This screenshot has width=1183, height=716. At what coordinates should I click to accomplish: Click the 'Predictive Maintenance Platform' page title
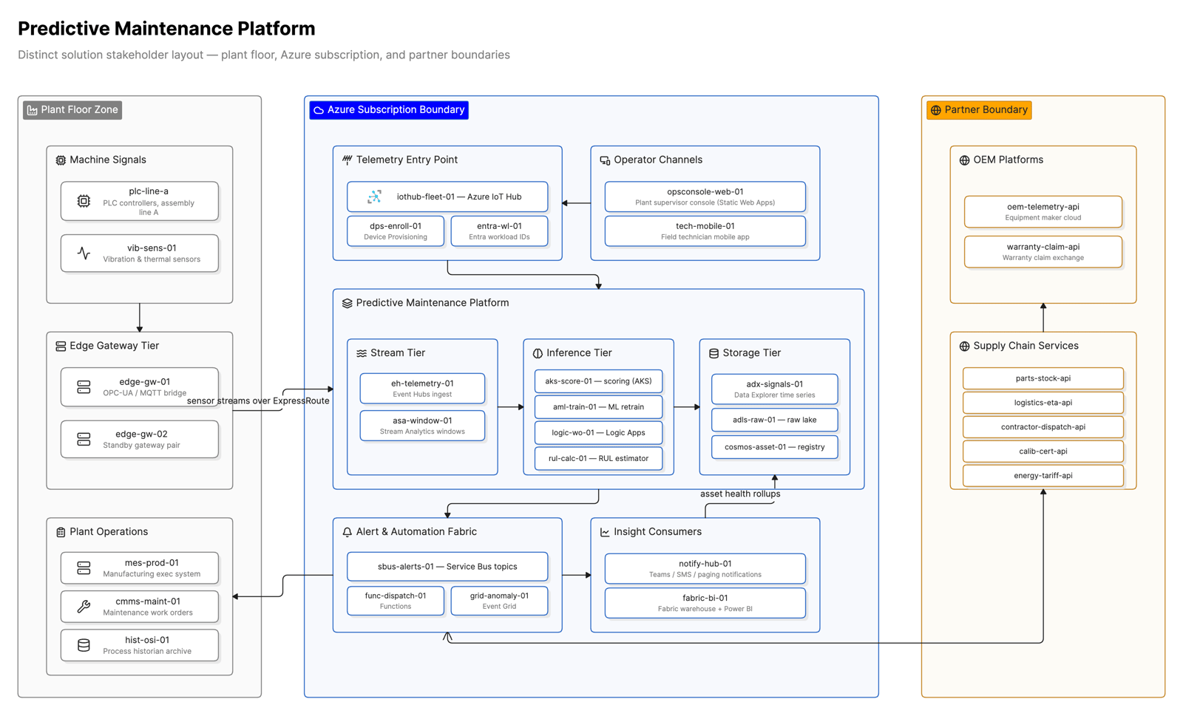coord(166,29)
